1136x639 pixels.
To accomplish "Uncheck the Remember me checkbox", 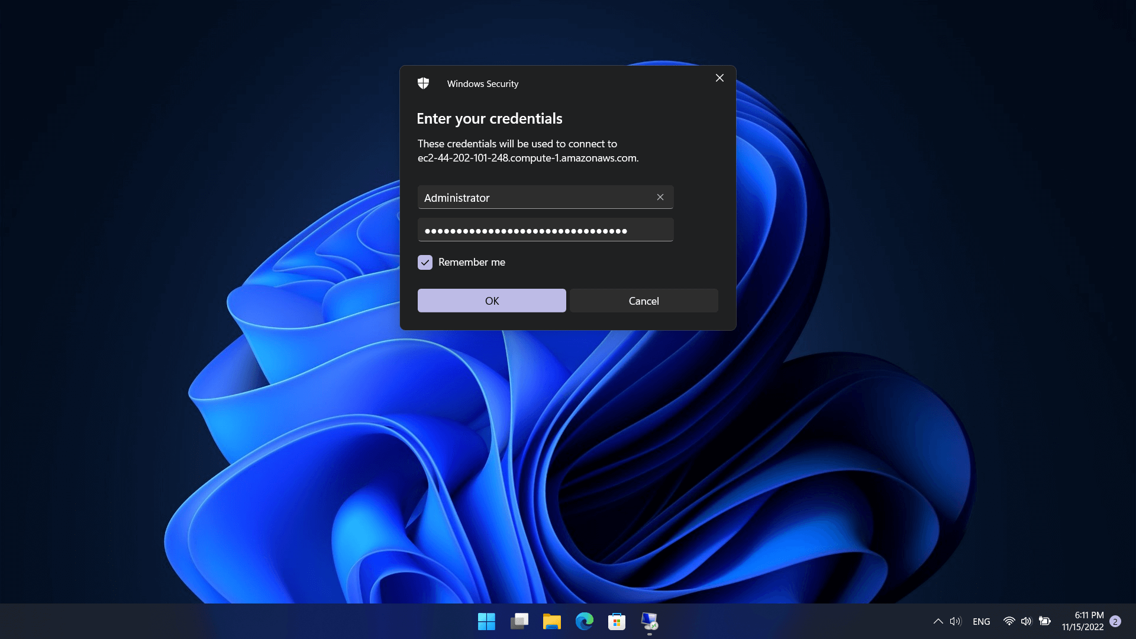I will coord(425,262).
